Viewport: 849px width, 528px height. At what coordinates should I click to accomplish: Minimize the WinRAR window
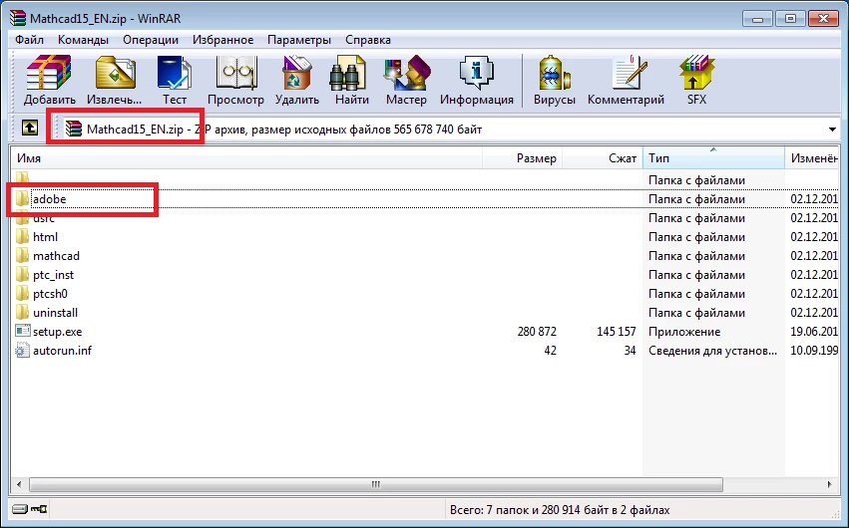(757, 18)
